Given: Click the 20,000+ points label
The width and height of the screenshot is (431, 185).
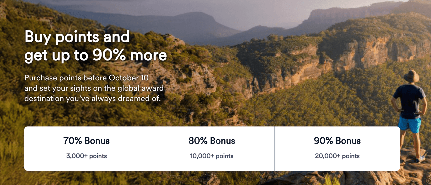Looking at the screenshot, I should tap(337, 156).
